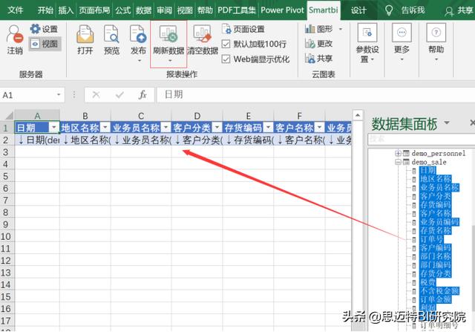Open 设置 gear settings
This screenshot has width=475, height=332.
(45, 29)
